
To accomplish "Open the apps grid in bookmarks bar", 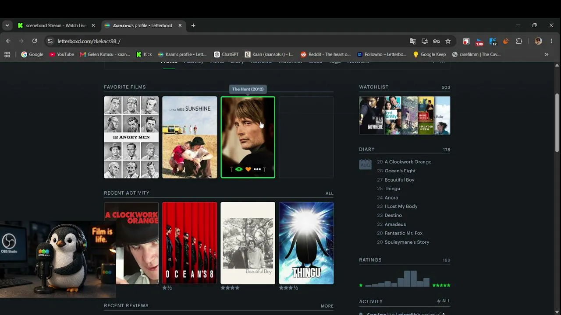I will [x=7, y=55].
